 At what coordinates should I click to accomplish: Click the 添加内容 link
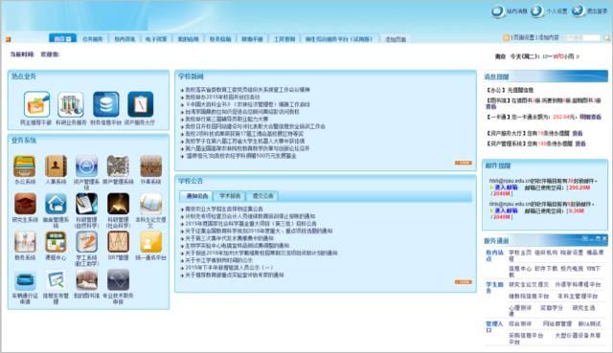[549, 37]
